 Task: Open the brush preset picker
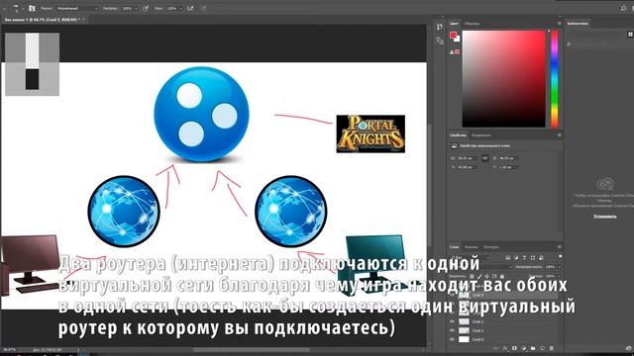coord(16,8)
